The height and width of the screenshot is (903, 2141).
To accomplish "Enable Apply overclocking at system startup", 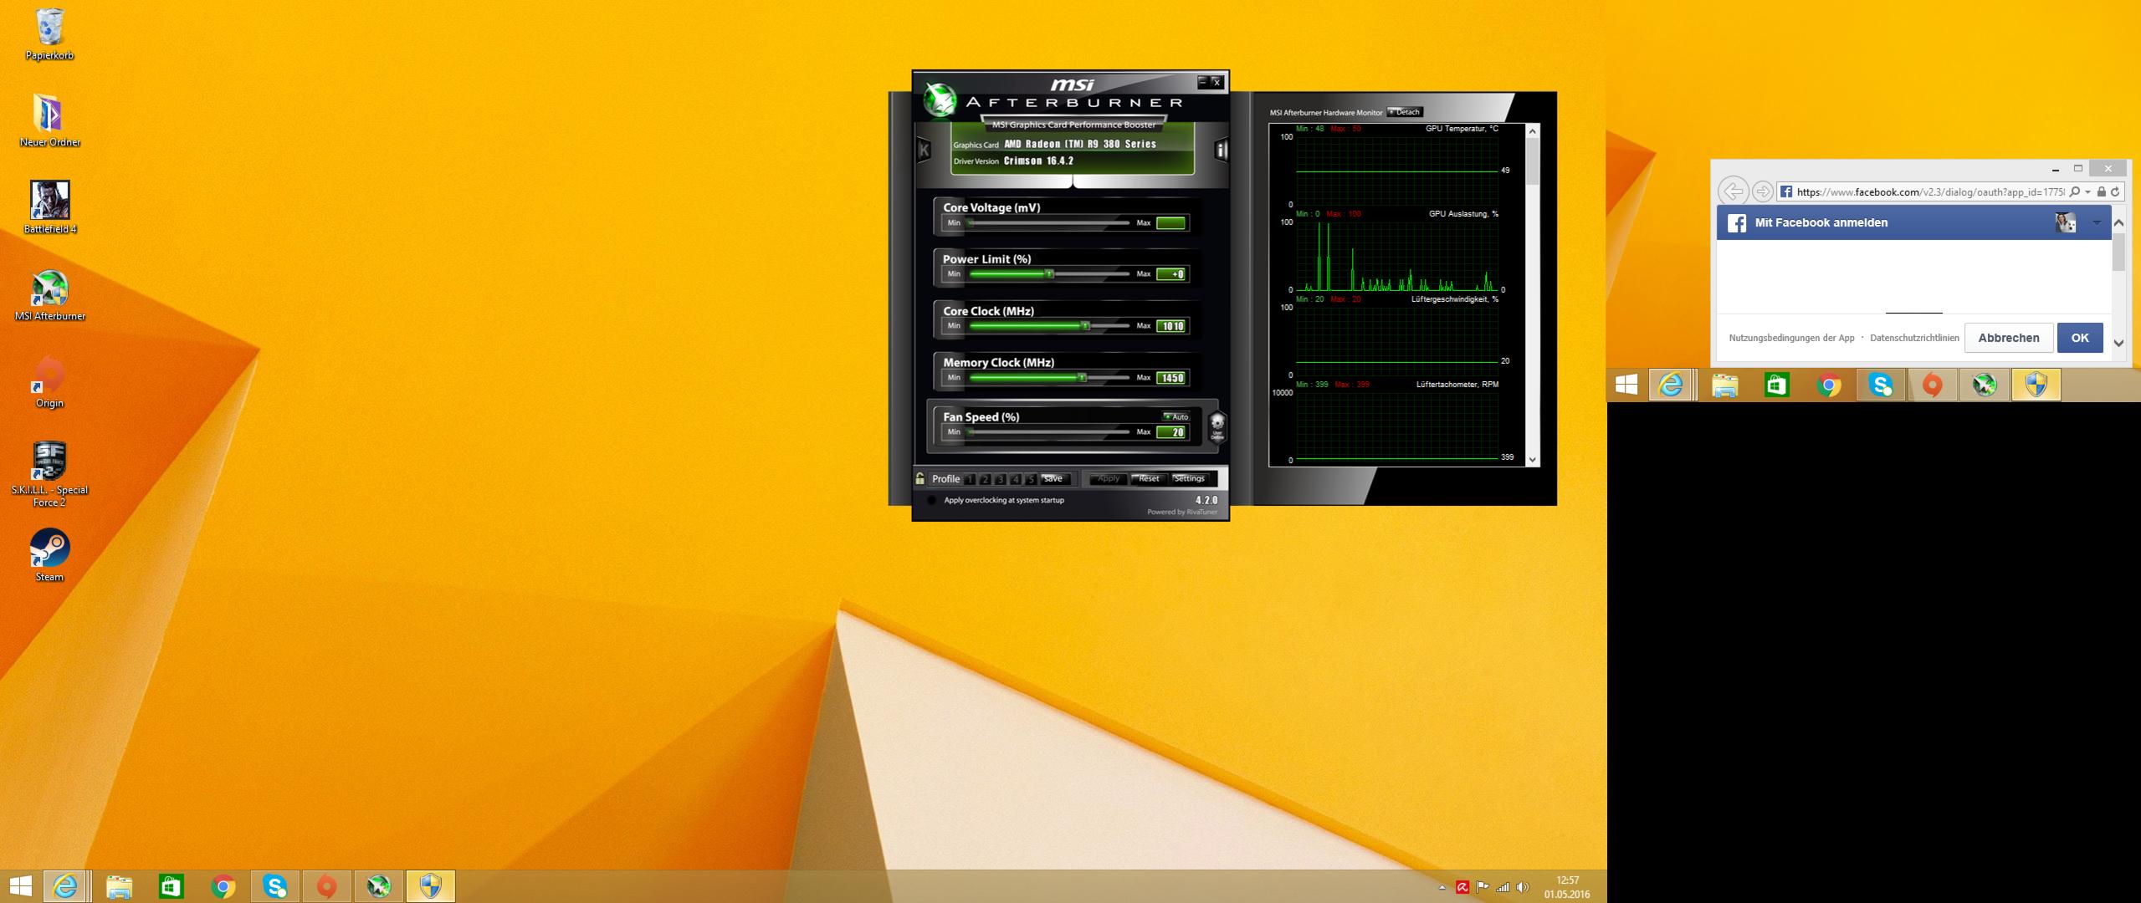I will [932, 500].
